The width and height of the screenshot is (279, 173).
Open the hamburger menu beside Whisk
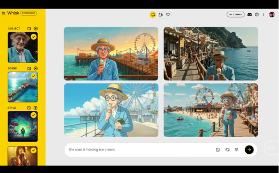[3, 13]
